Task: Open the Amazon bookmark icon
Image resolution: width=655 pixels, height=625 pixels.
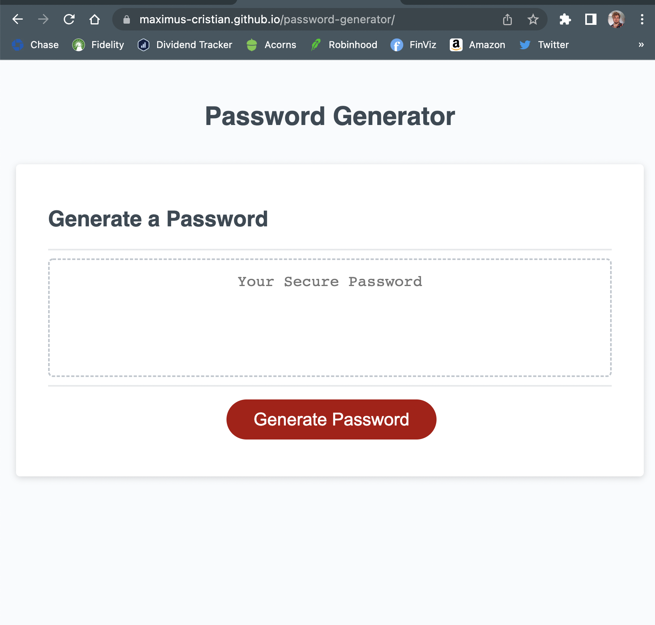Action: point(456,45)
